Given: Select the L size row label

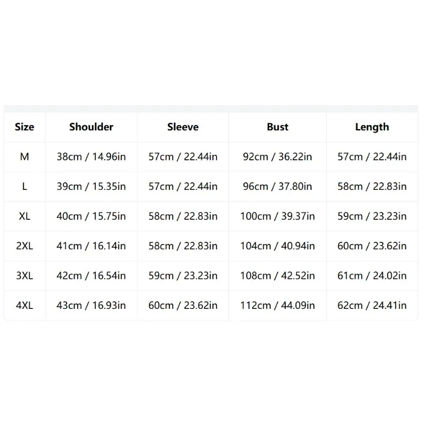Looking at the screenshot, I should 25,187.
